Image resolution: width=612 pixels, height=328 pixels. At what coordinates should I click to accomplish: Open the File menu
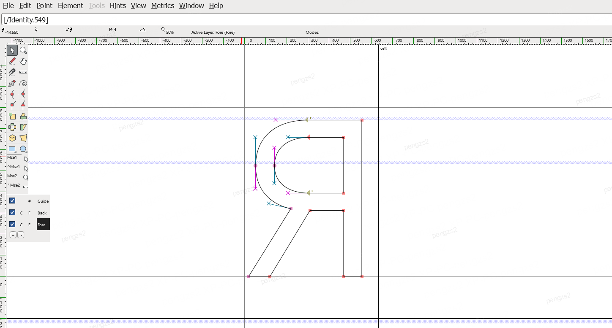tap(8, 5)
